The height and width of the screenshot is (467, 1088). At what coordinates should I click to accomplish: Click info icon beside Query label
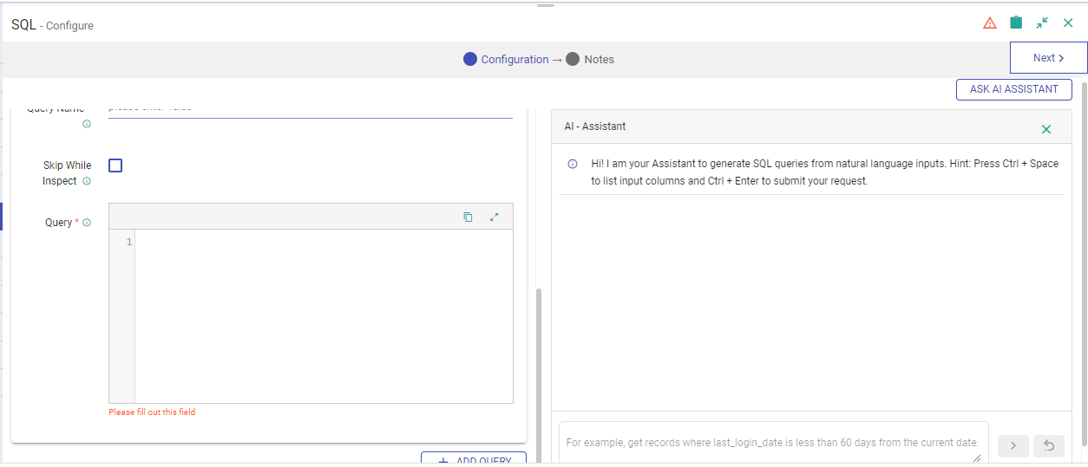point(87,223)
